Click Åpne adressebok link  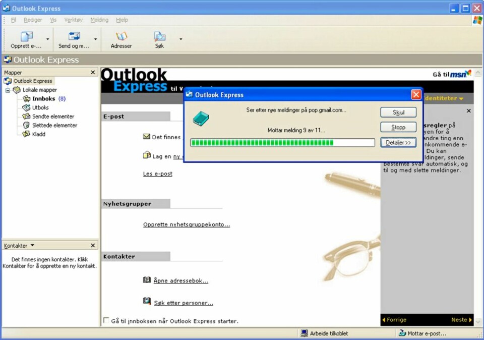(181, 280)
